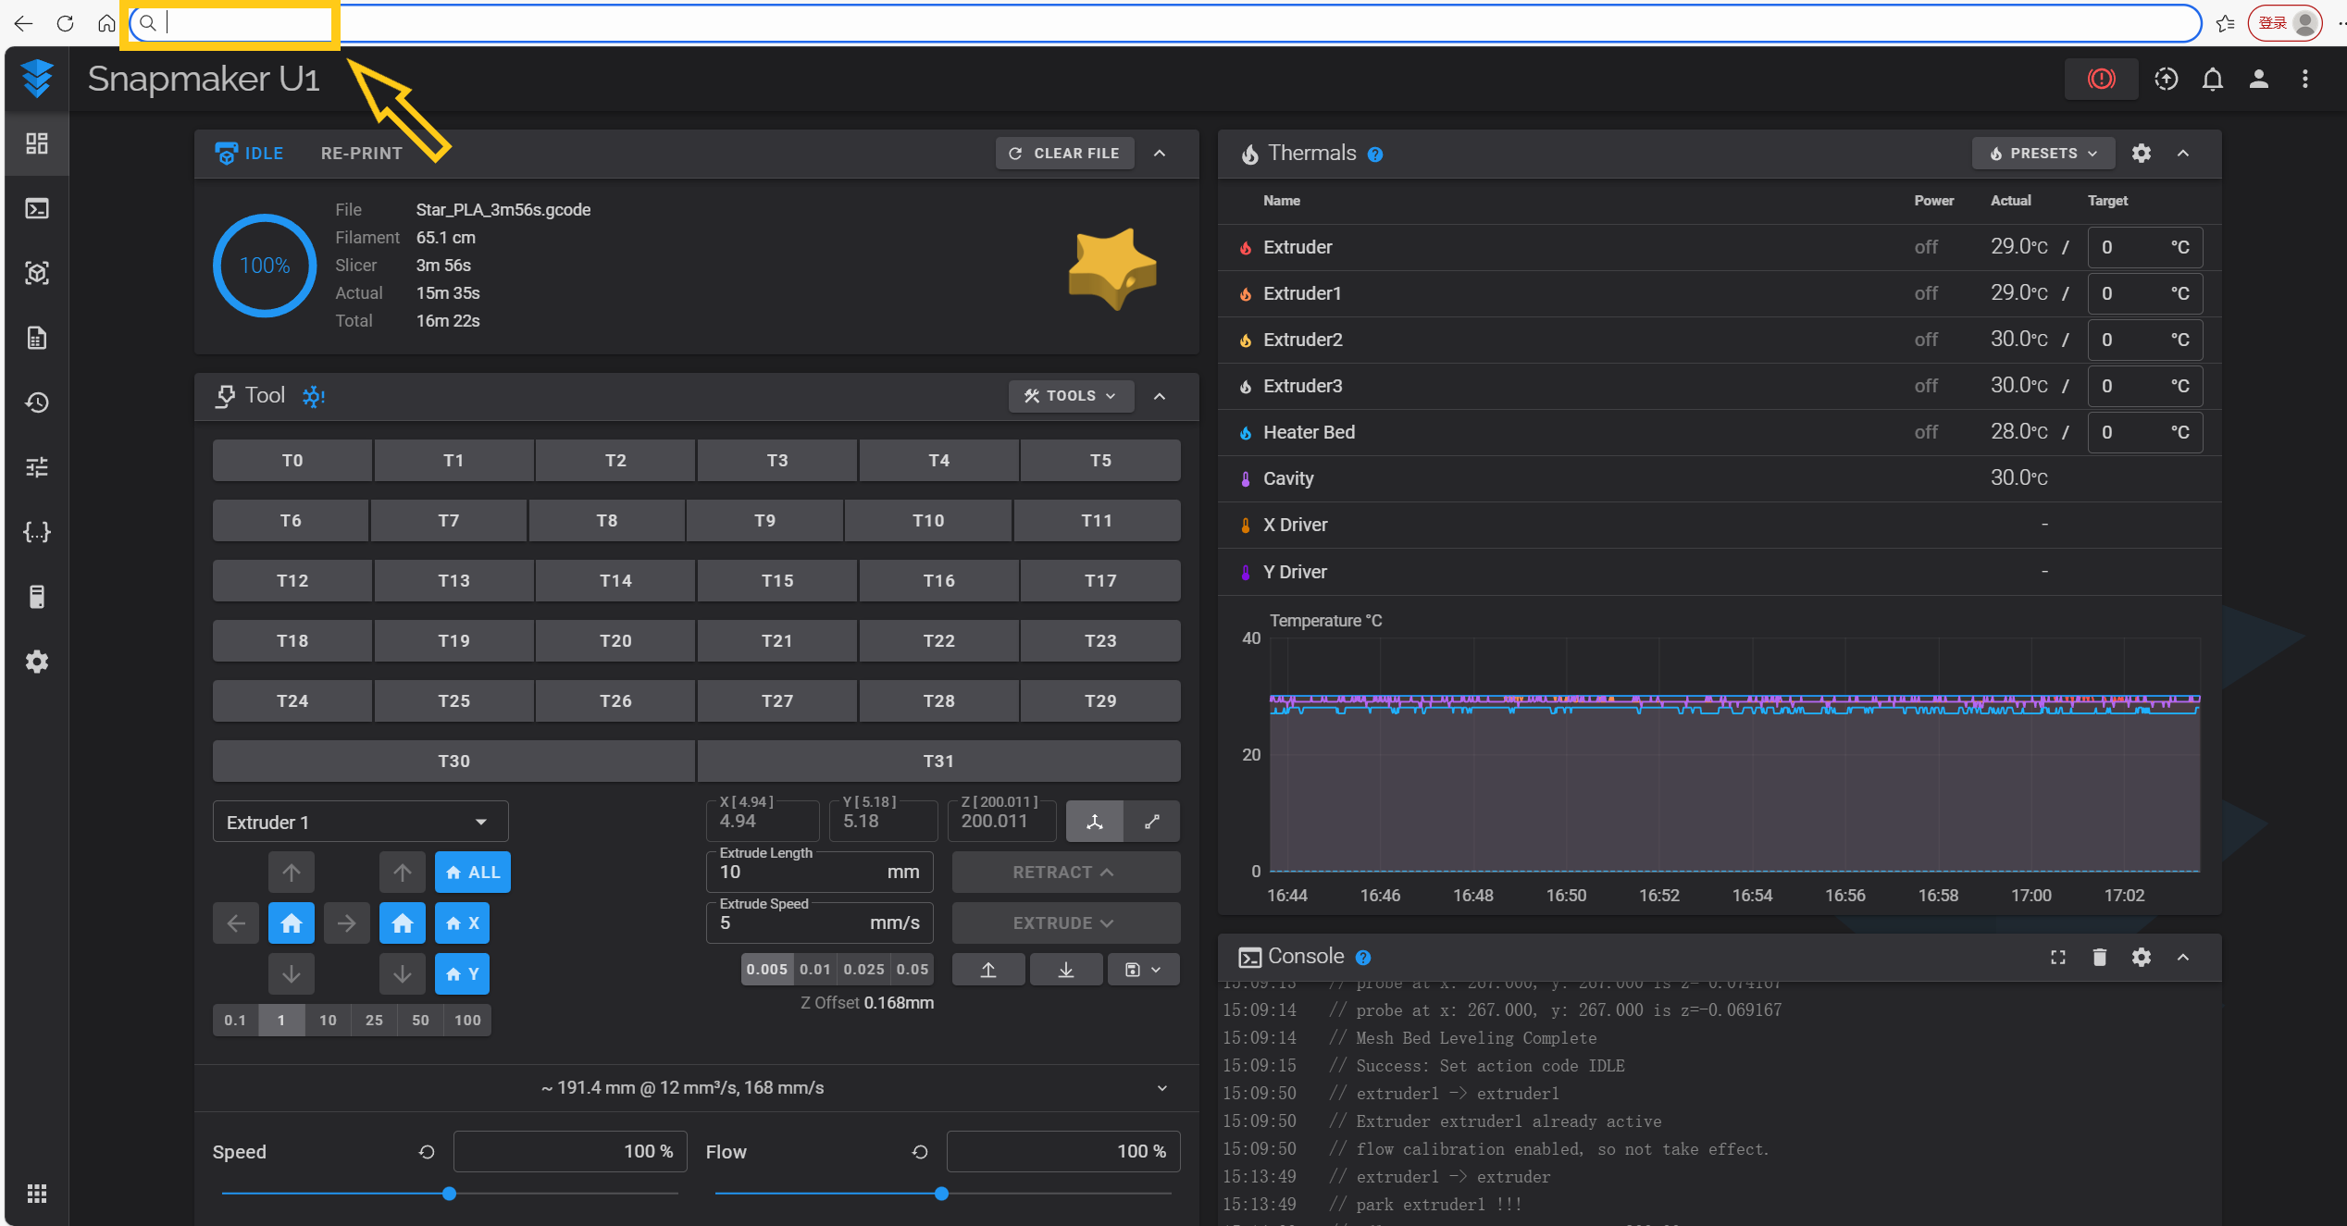Viewport: 2347px width, 1226px height.
Task: Open the PRESETS dropdown
Action: (x=2043, y=154)
